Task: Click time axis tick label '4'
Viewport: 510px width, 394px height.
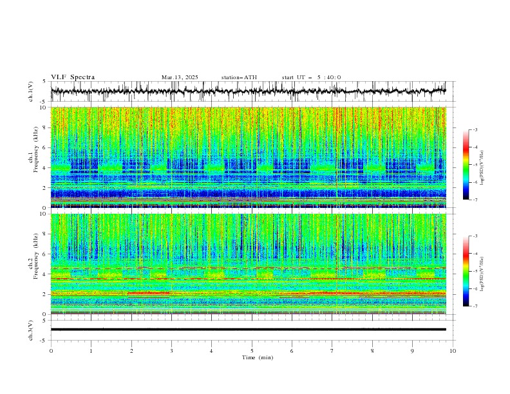Action: click(x=211, y=351)
